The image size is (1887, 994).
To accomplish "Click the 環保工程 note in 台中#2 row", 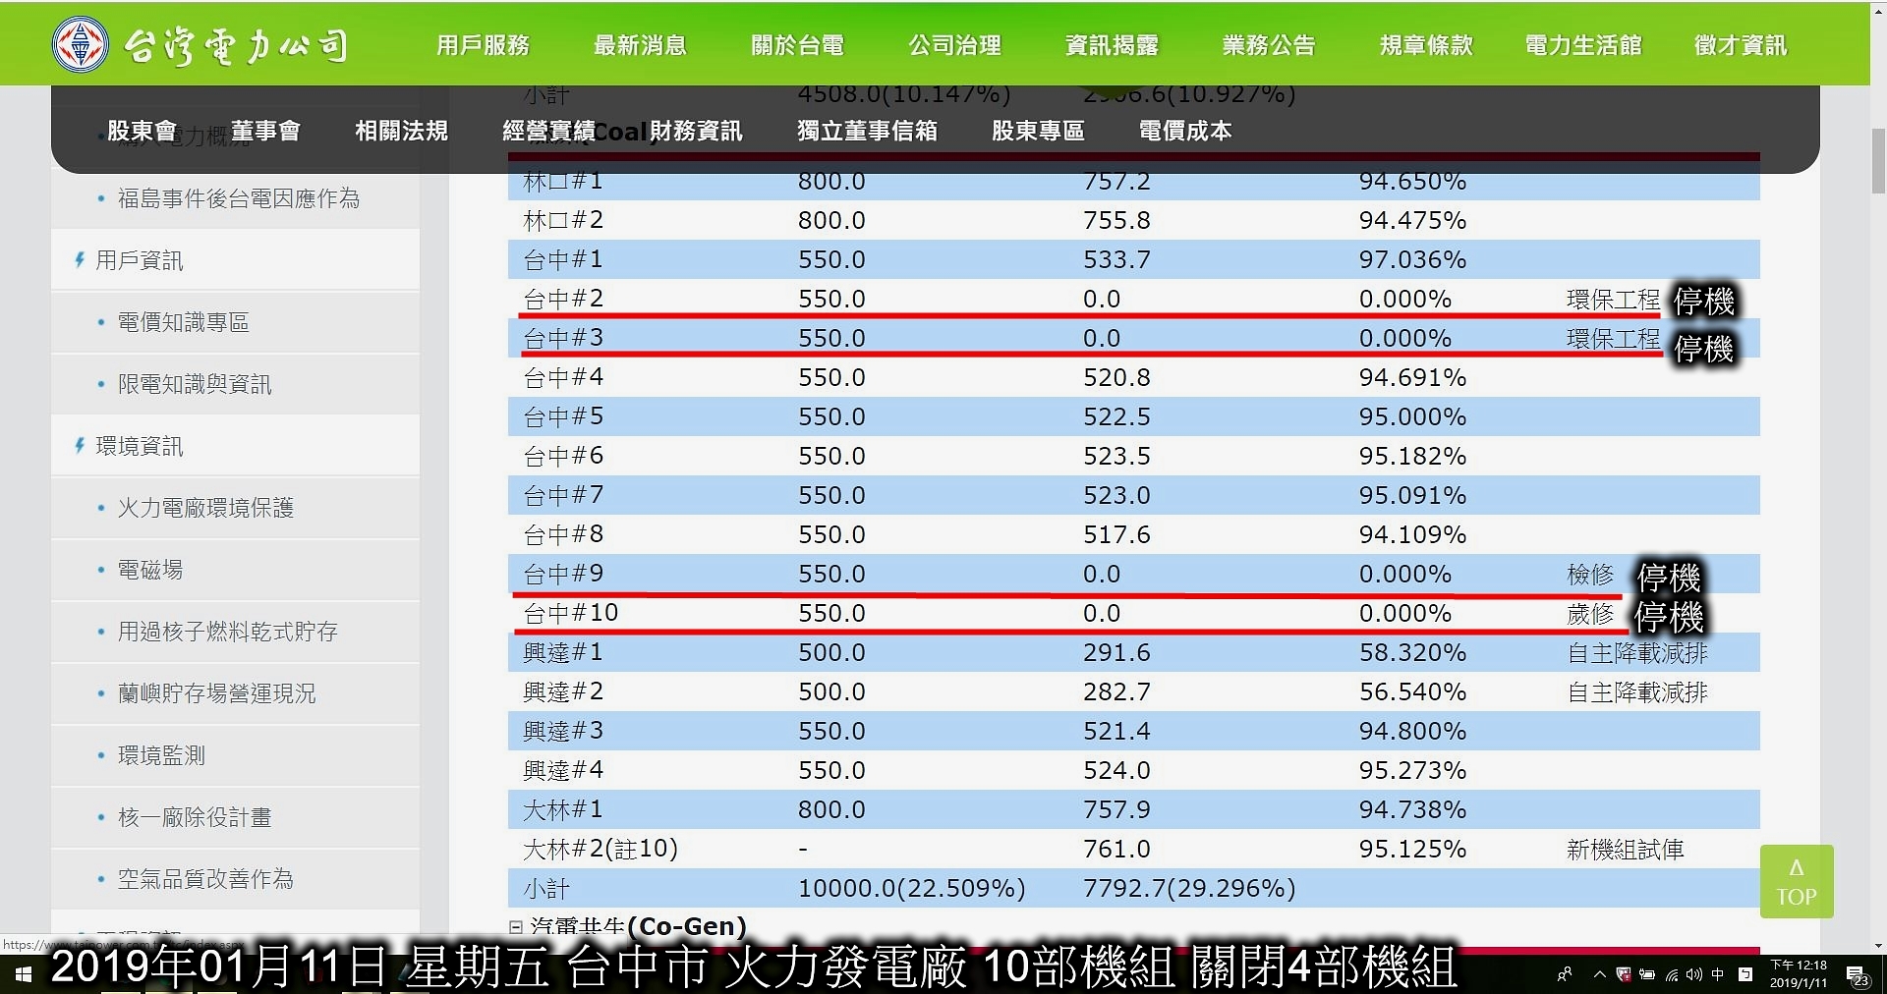I will point(1613,299).
